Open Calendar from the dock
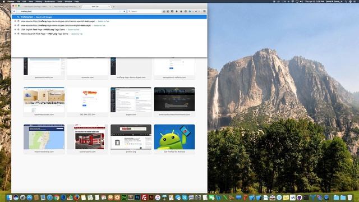359x202 pixels. (104, 198)
